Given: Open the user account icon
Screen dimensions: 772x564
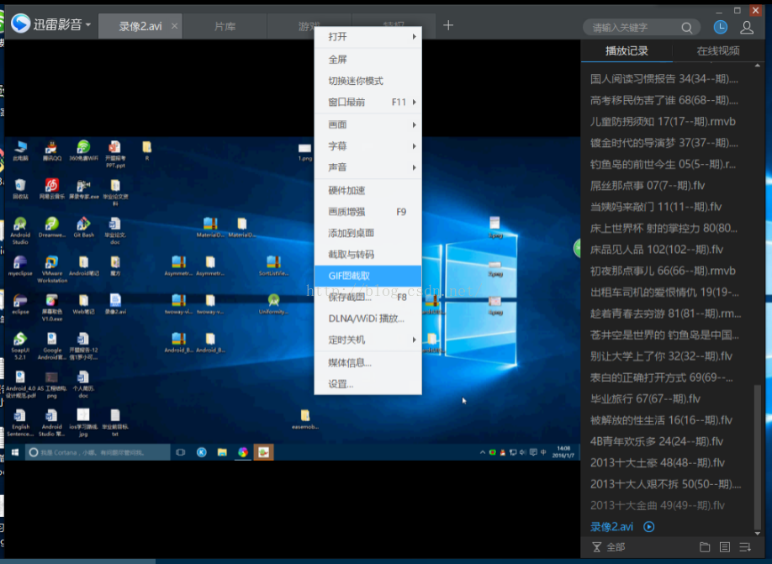Looking at the screenshot, I should tap(747, 27).
